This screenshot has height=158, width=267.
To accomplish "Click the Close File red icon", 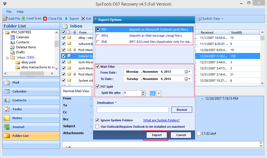I will click(x=45, y=19).
